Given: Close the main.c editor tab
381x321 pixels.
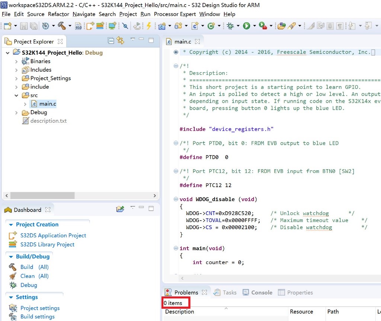Looking at the screenshot, I should [198, 42].
